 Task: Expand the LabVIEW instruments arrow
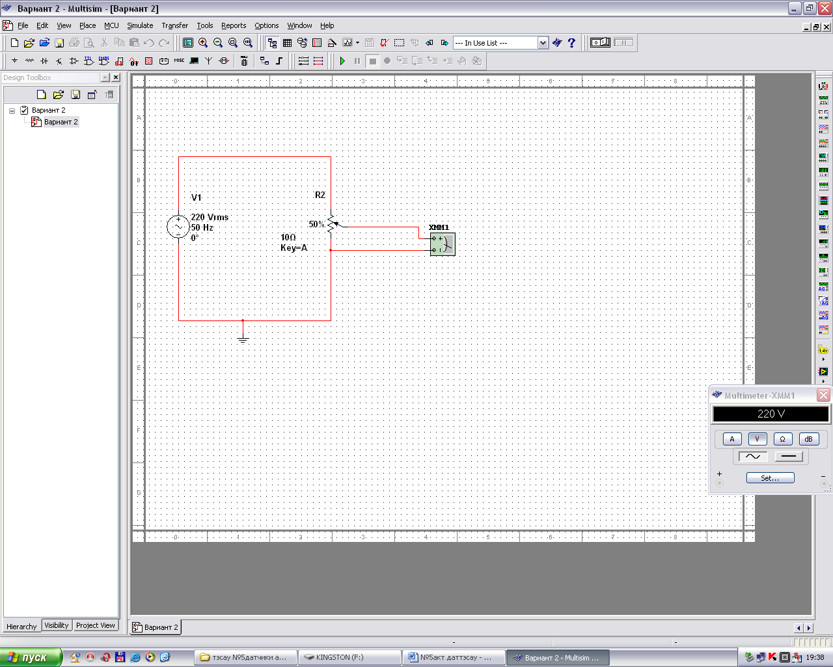click(823, 381)
